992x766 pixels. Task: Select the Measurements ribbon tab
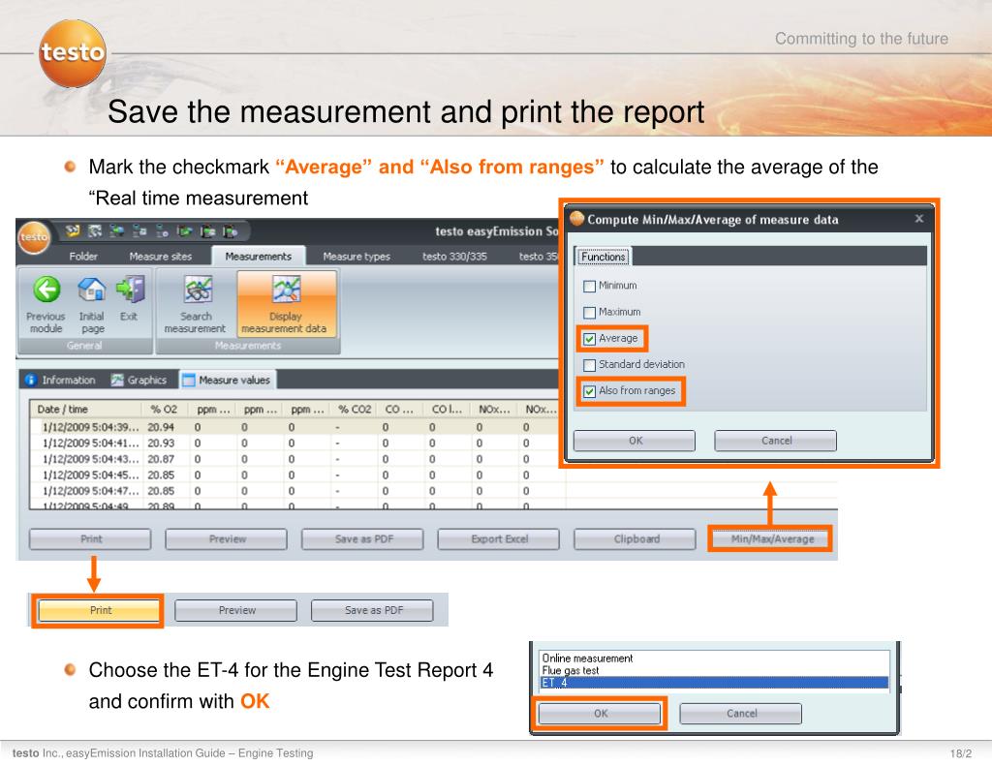258,257
